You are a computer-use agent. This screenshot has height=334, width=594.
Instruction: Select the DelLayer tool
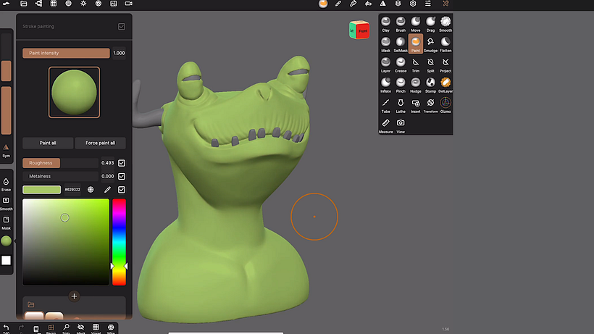click(x=445, y=85)
